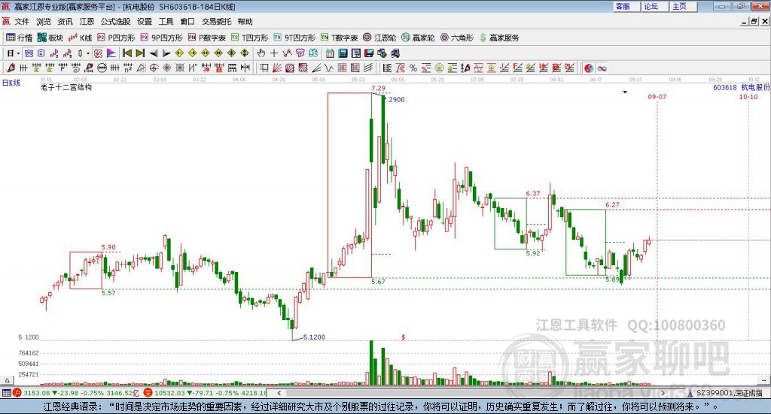Open the calendar date tool icon
The width and height of the screenshot is (771, 414).
pos(330,53)
